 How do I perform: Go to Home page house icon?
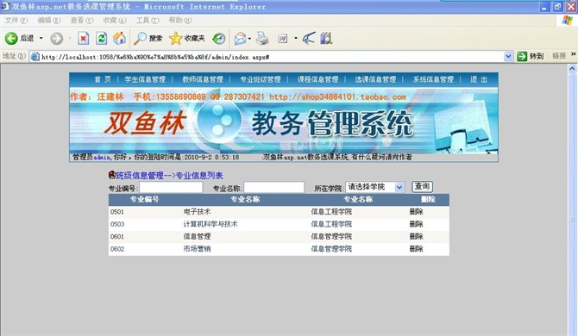(119, 38)
